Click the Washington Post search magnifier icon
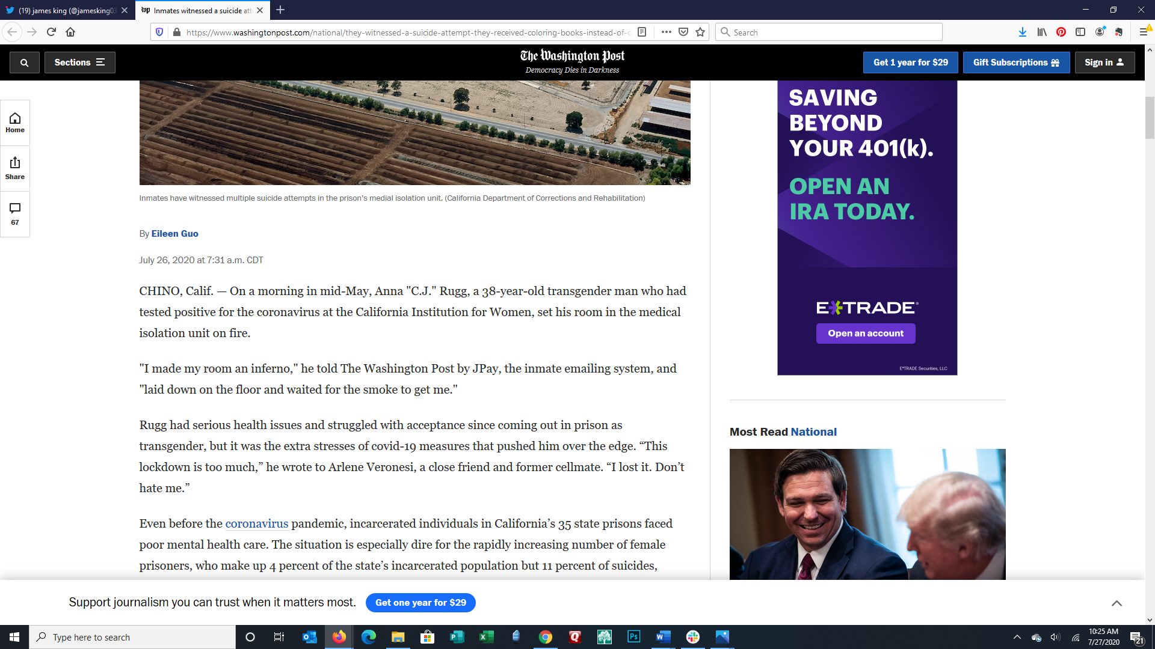 [24, 62]
